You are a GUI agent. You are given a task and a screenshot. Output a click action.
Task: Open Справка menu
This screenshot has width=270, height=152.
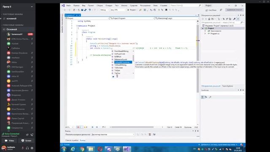point(164,5)
